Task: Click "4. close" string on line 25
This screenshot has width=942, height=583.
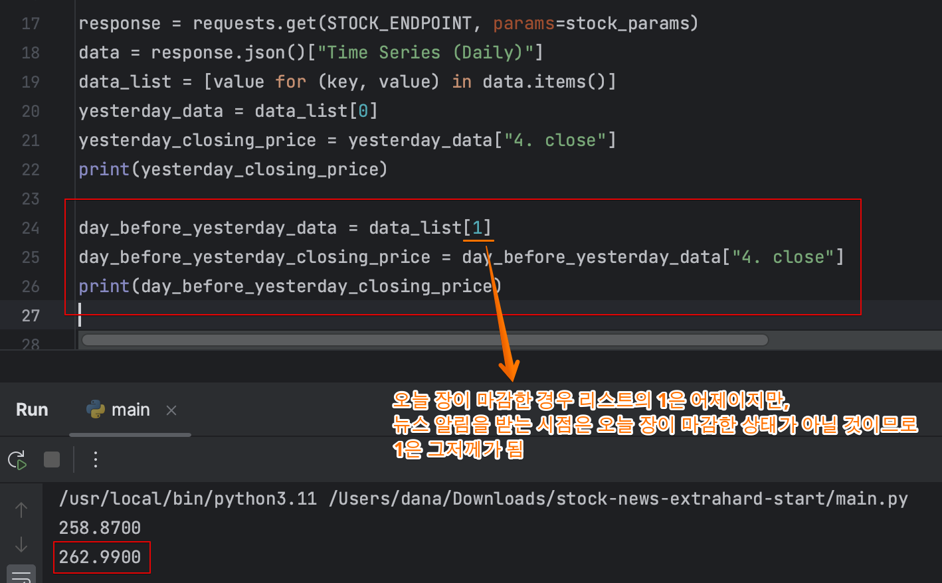Action: 783,258
